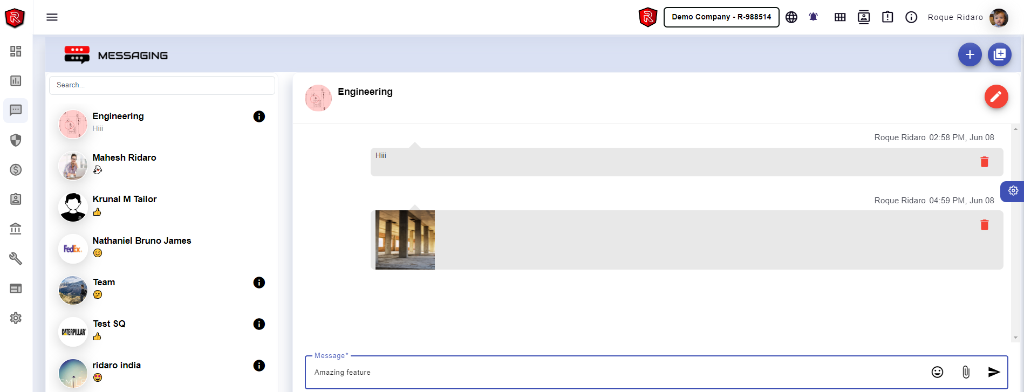Toggle the hamburger navigation menu

[x=52, y=17]
